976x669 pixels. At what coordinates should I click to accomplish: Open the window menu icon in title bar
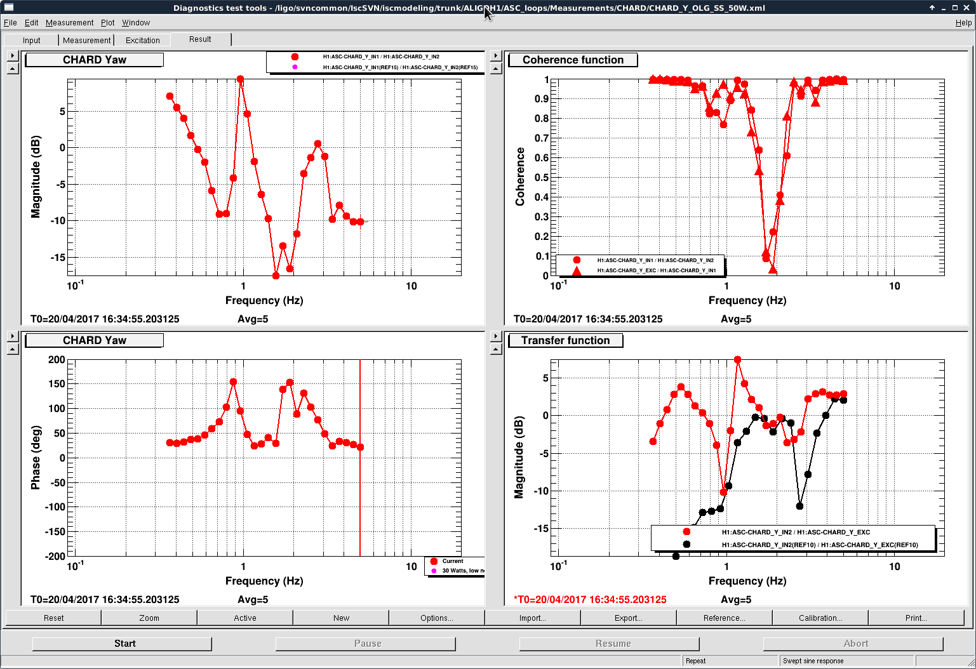[8, 8]
